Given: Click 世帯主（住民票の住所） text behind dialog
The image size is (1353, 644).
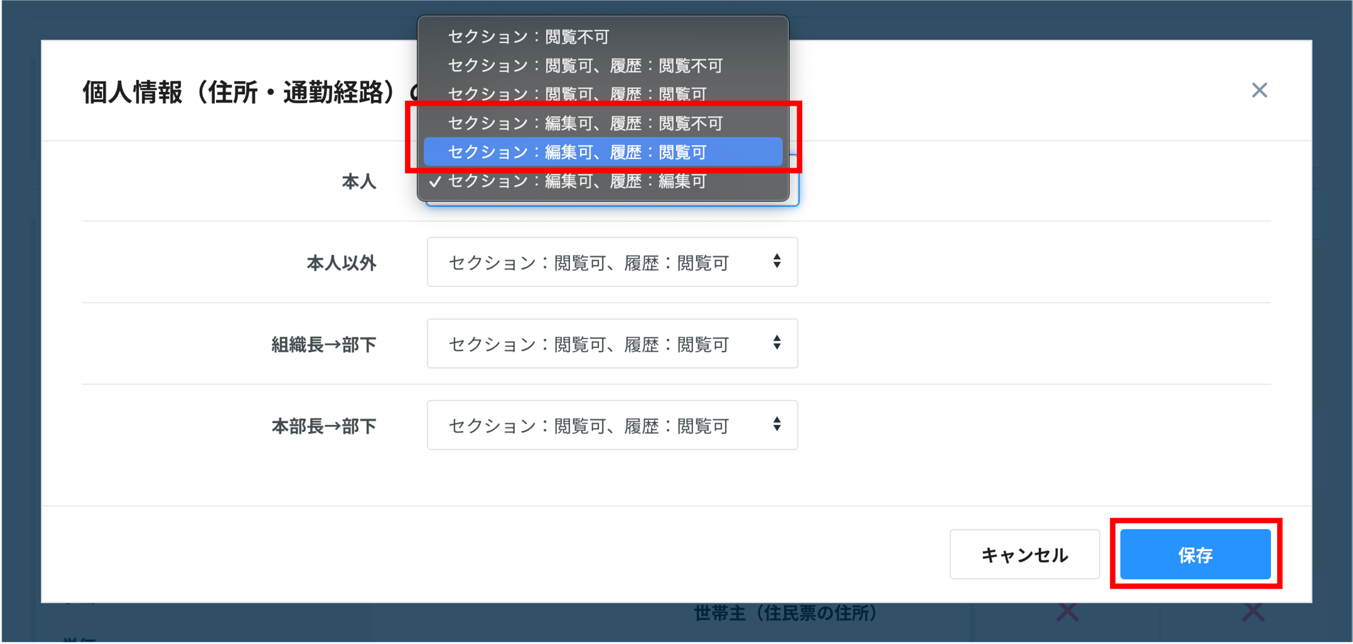Looking at the screenshot, I should [785, 614].
